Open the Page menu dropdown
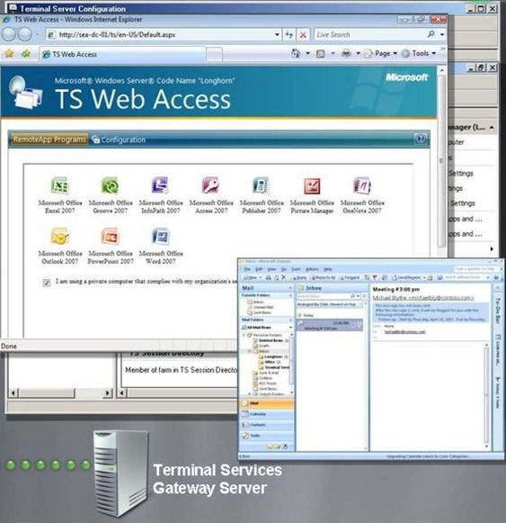 pos(381,53)
